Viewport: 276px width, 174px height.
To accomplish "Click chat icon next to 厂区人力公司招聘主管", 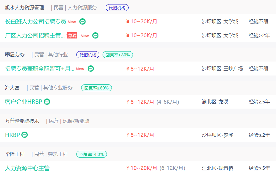I will click(x=95, y=35).
